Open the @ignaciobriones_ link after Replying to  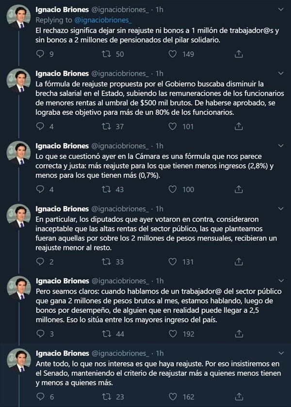pyautogui.click(x=103, y=20)
